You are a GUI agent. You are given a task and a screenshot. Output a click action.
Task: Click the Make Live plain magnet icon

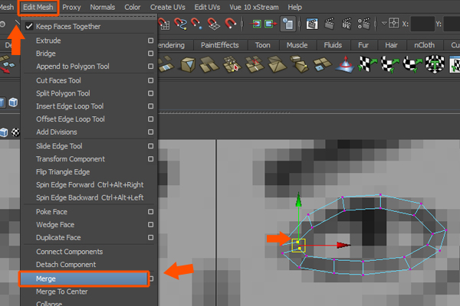coord(231,24)
